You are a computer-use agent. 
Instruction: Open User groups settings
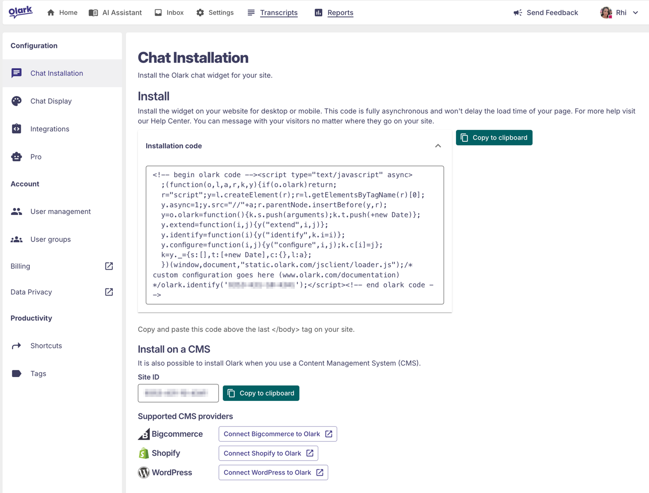pyautogui.click(x=62, y=239)
